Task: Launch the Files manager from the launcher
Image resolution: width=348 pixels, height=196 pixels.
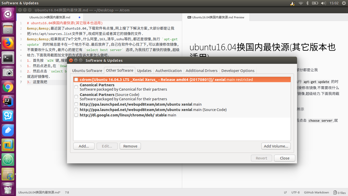Action: click(x=8, y=28)
